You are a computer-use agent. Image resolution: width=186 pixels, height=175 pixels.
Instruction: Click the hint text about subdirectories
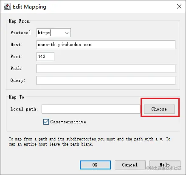[90, 142]
